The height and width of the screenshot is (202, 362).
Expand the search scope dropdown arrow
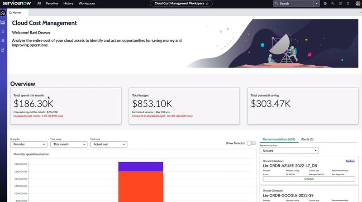[316, 4]
